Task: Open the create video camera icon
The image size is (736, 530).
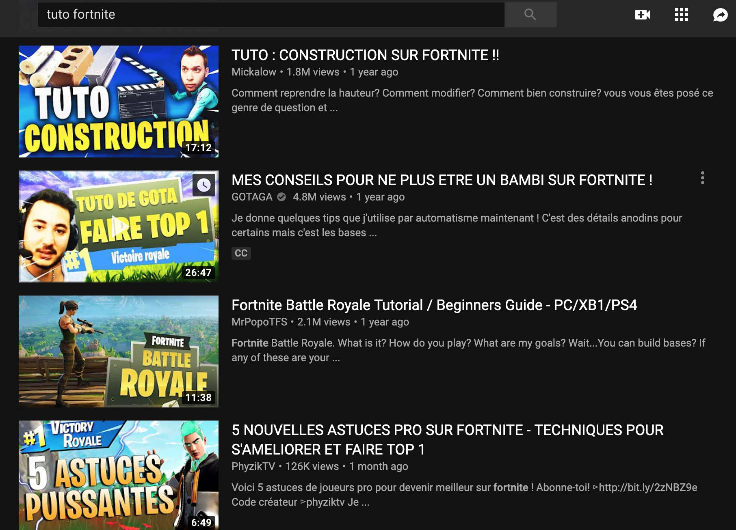Action: pyautogui.click(x=642, y=15)
